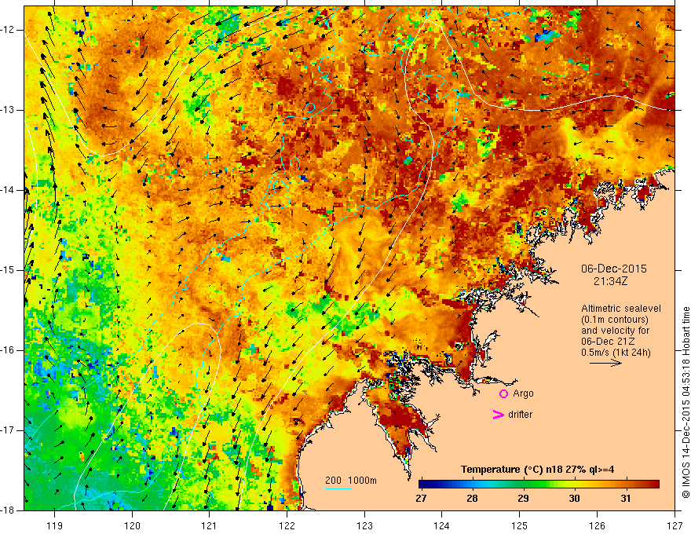Click the latitude axis label '-17'
Image resolution: width=691 pixels, height=534 pixels.
click(x=8, y=430)
